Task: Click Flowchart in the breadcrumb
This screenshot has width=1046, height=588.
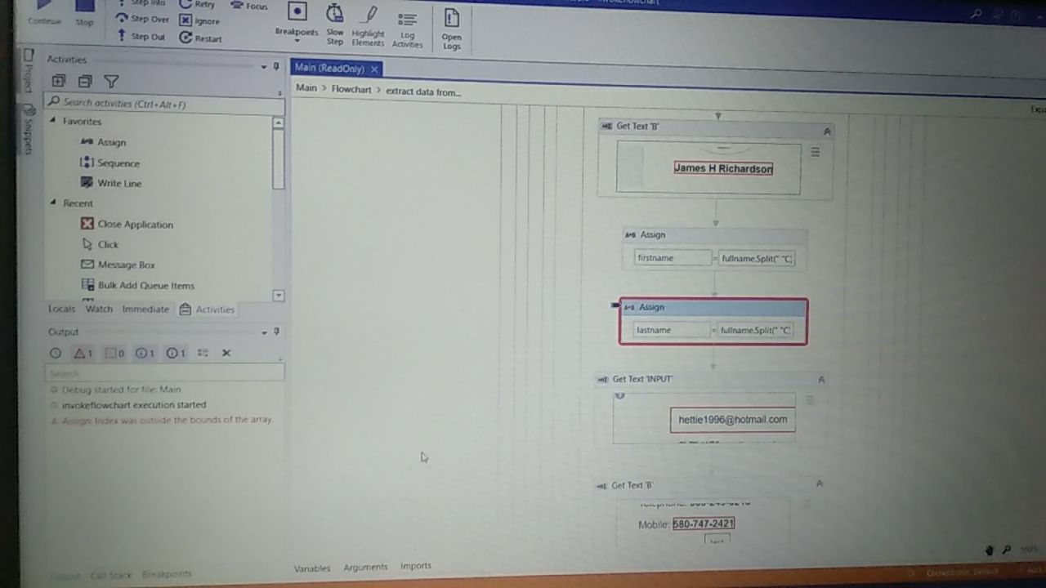Action: 351,89
